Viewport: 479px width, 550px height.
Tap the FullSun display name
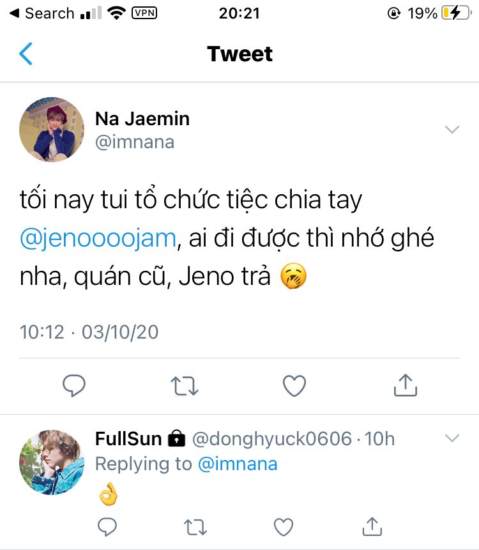[126, 439]
